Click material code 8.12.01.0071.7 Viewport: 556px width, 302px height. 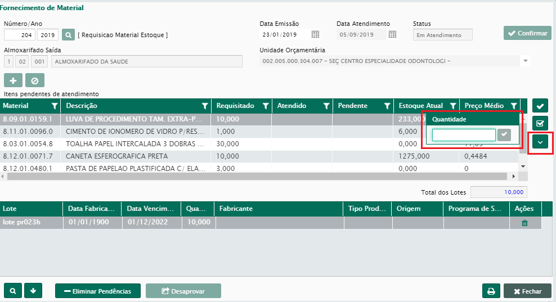[x=28, y=156]
